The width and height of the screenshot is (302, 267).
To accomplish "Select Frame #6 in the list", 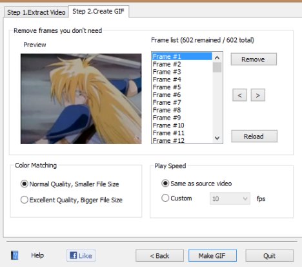I will coord(182,95).
